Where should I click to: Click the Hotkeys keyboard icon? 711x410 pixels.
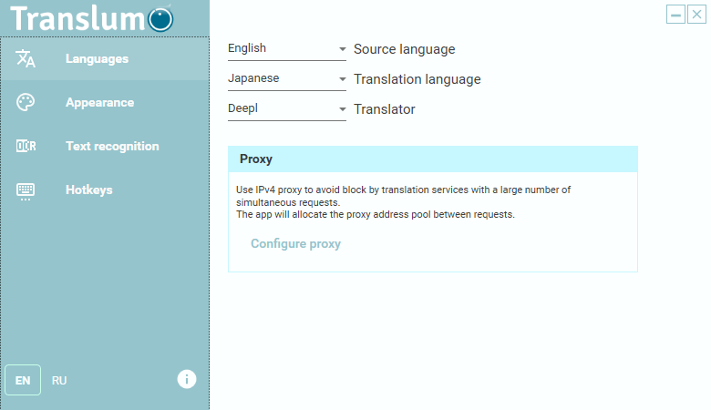pos(26,191)
